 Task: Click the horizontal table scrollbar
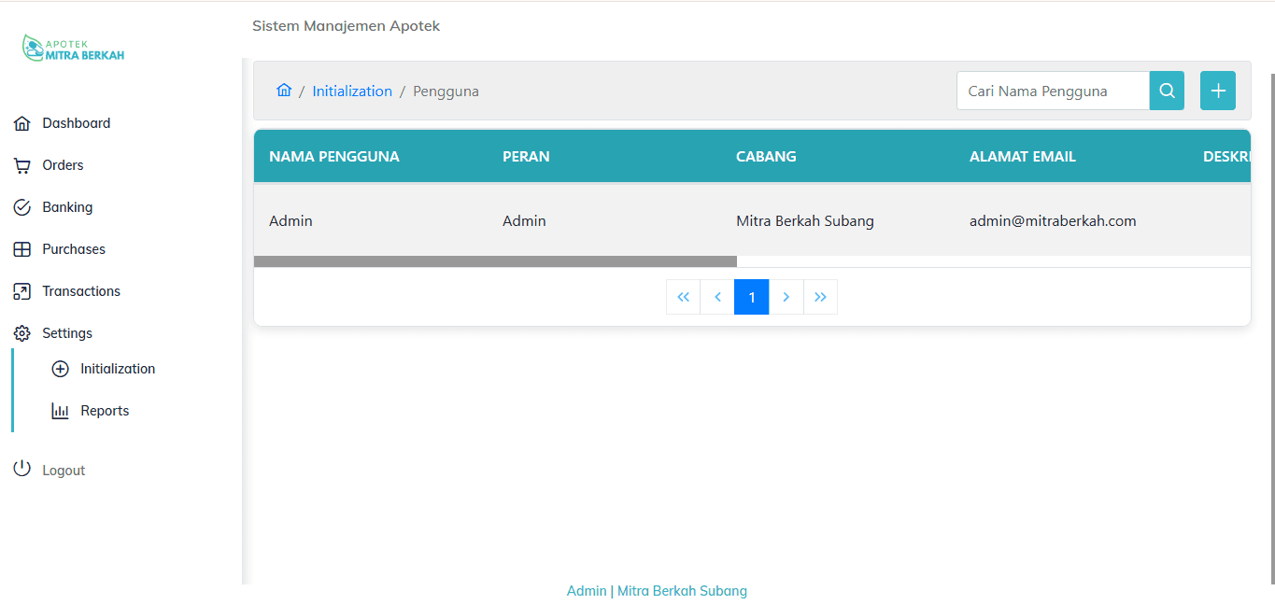coord(495,261)
